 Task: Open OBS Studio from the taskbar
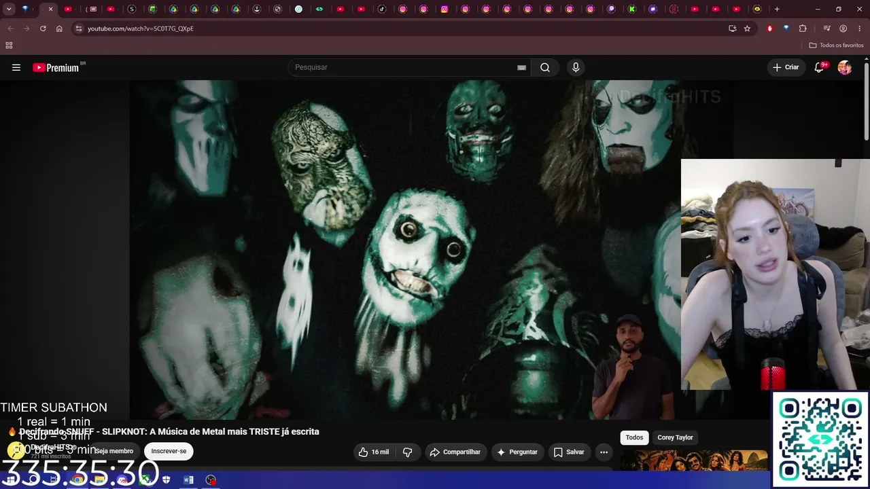211,480
